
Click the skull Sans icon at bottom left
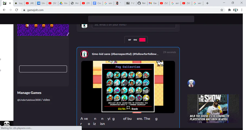tap(7, 123)
